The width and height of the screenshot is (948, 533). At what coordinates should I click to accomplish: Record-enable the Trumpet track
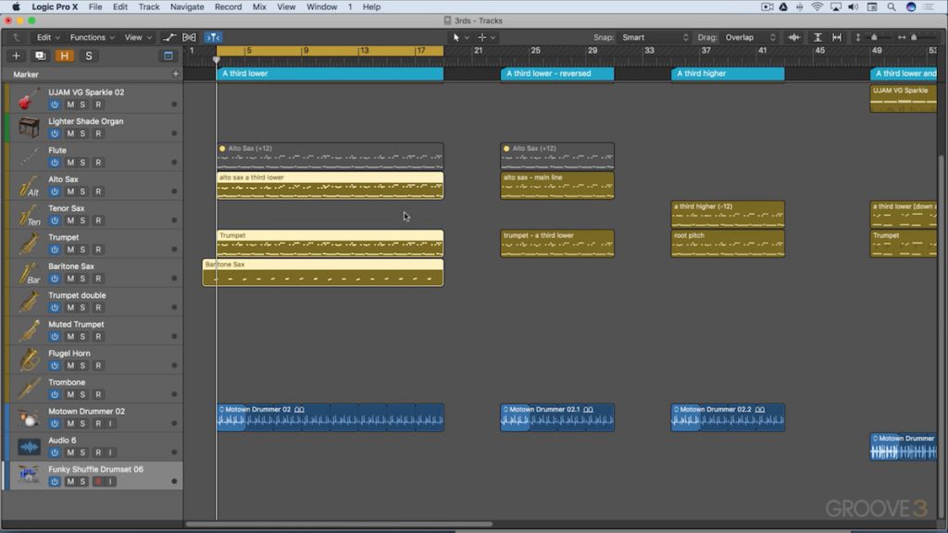[98, 250]
